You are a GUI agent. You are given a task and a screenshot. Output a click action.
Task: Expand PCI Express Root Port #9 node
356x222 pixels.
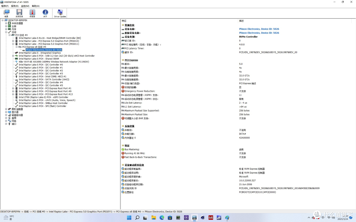[13, 91]
